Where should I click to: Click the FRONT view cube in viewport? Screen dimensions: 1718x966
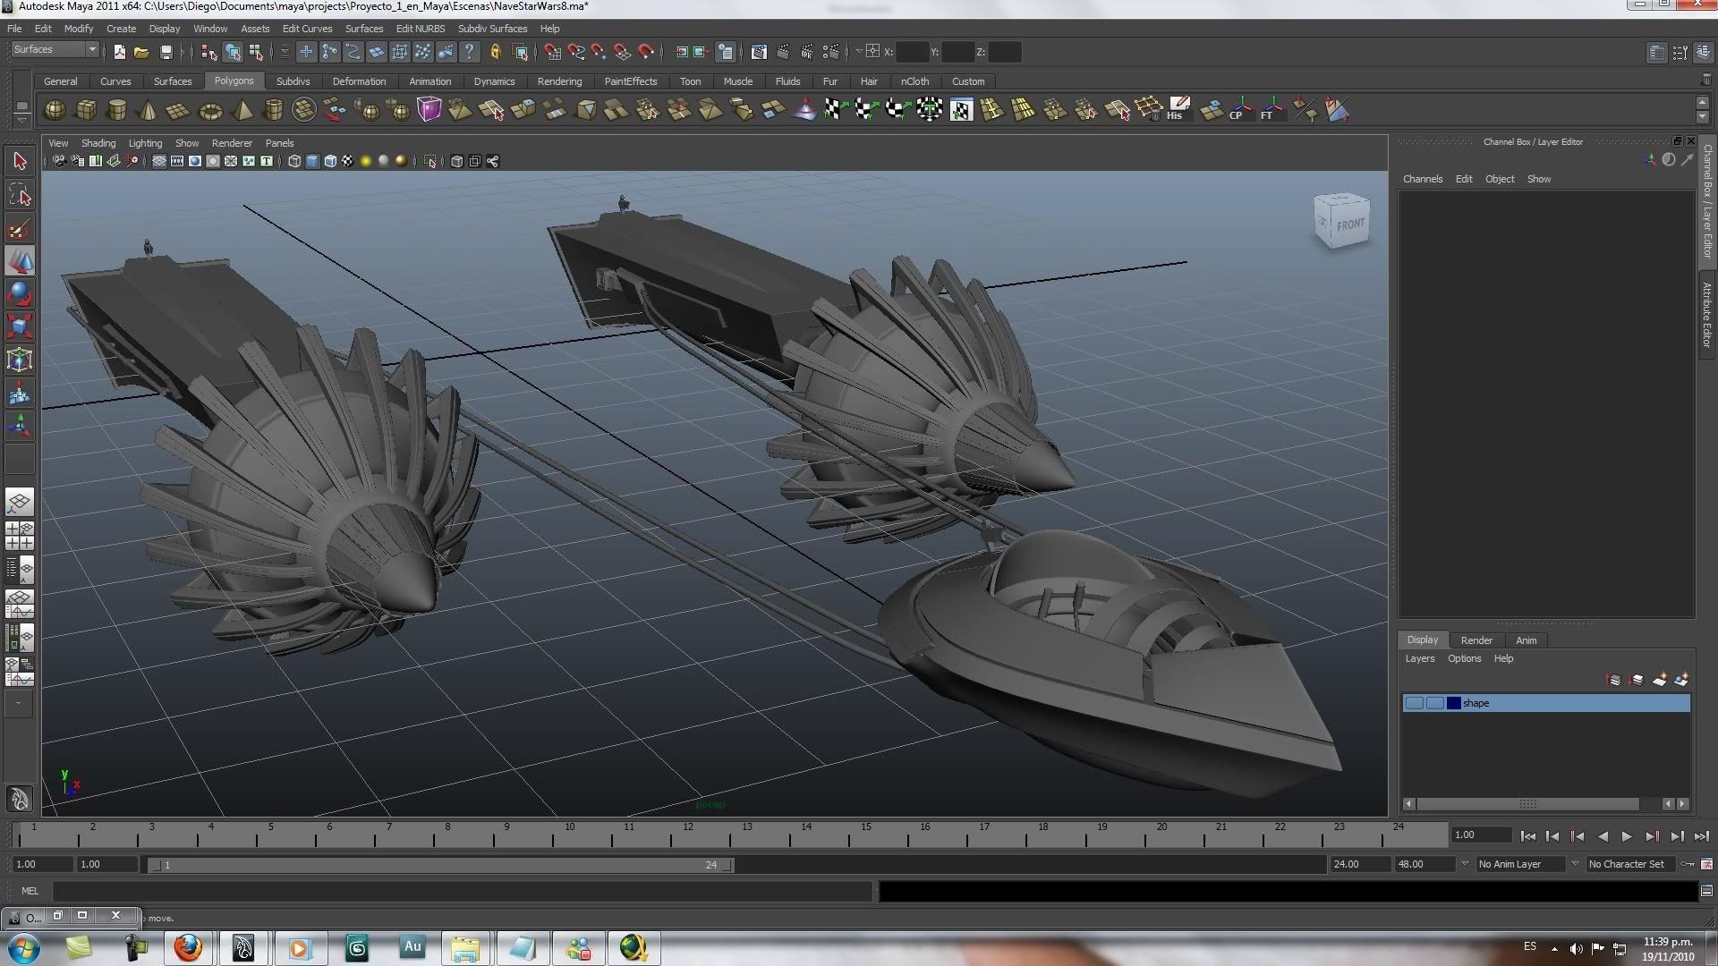[x=1342, y=221]
